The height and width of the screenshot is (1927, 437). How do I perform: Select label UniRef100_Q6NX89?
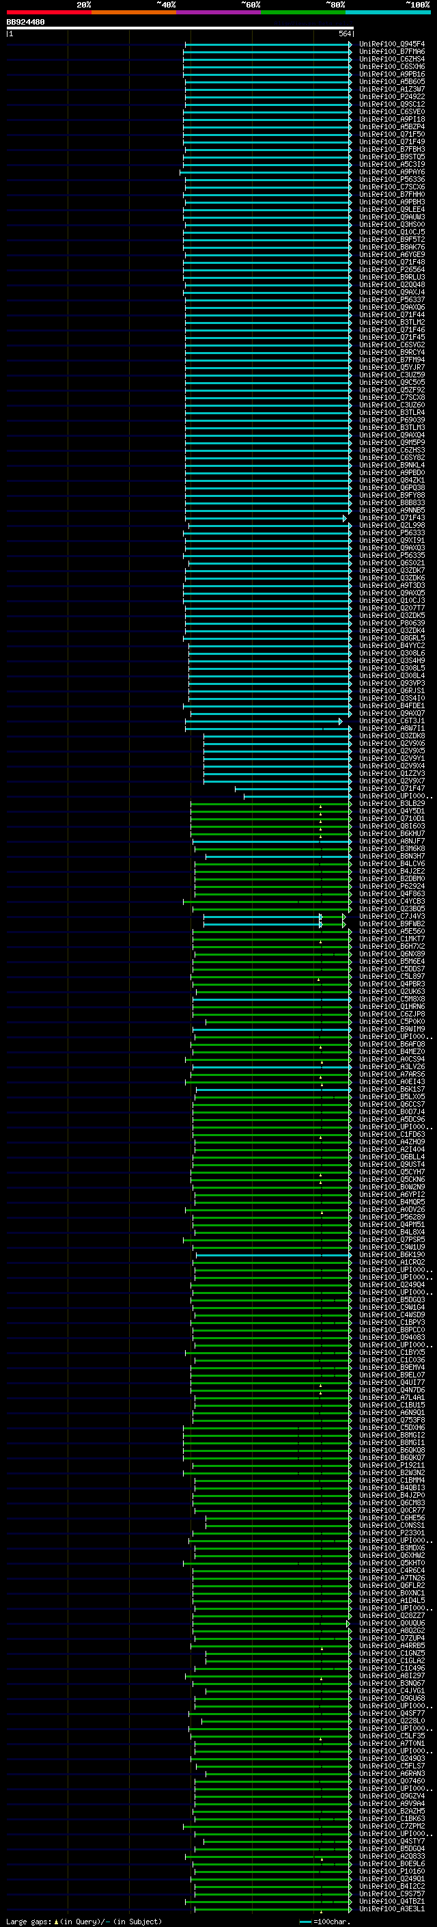(392, 953)
